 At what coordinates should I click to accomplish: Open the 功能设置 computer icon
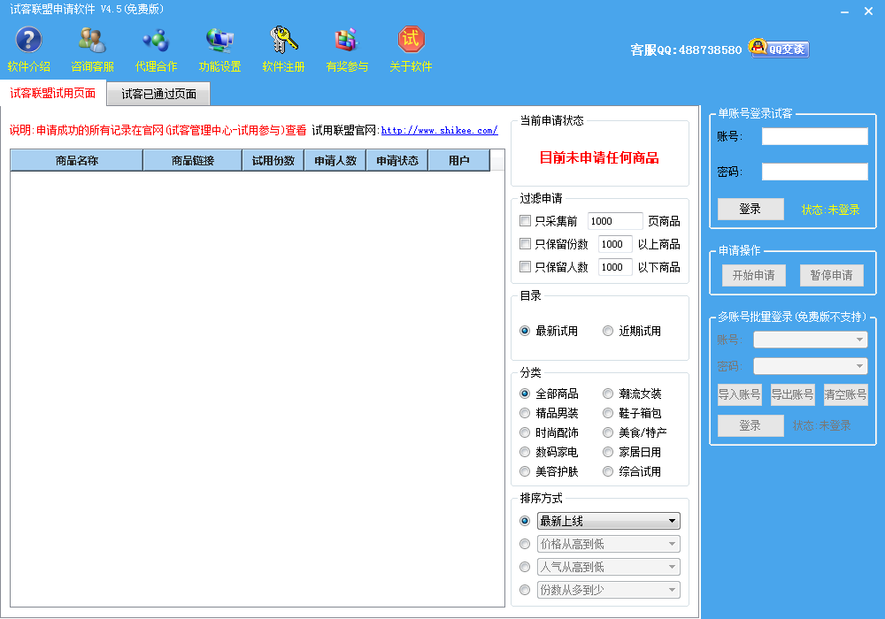tap(219, 40)
